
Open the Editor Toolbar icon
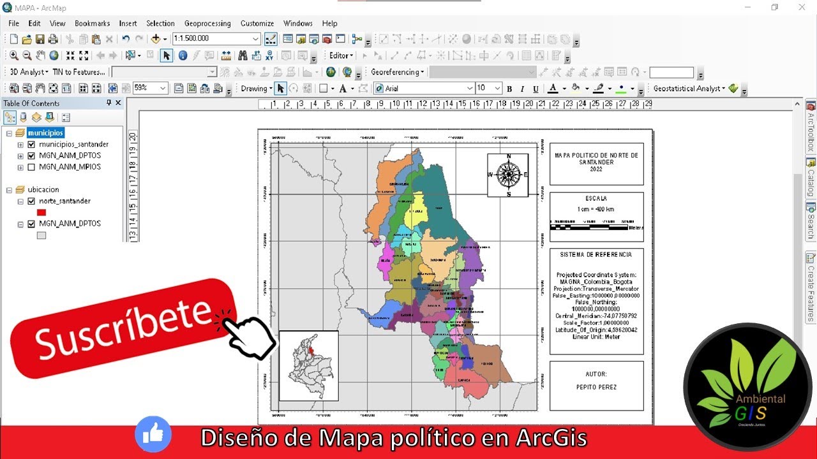[x=270, y=39]
